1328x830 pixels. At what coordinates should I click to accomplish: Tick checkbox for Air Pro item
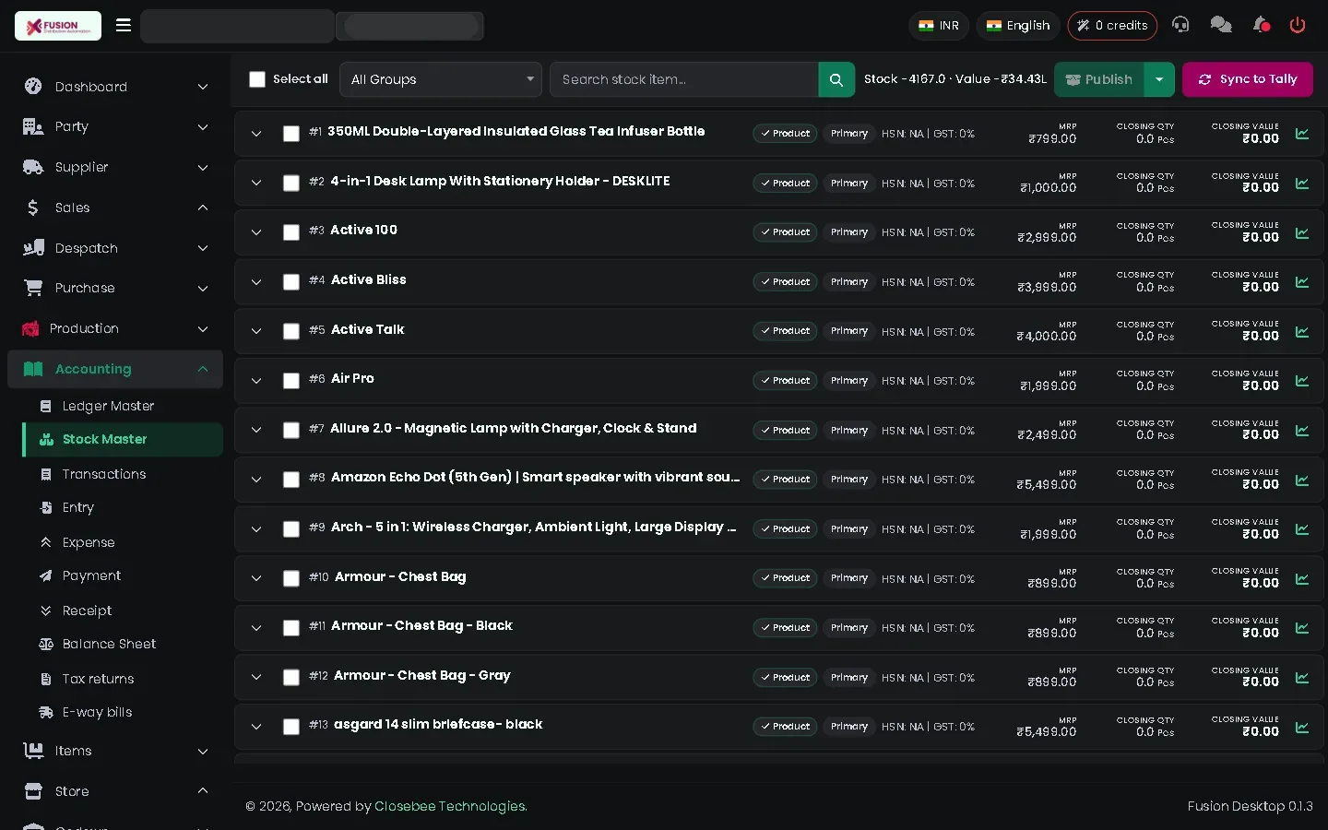[x=291, y=381]
